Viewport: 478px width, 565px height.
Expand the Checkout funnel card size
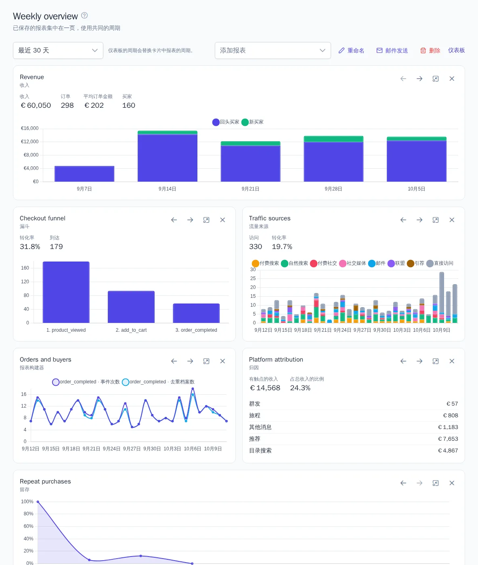206,220
